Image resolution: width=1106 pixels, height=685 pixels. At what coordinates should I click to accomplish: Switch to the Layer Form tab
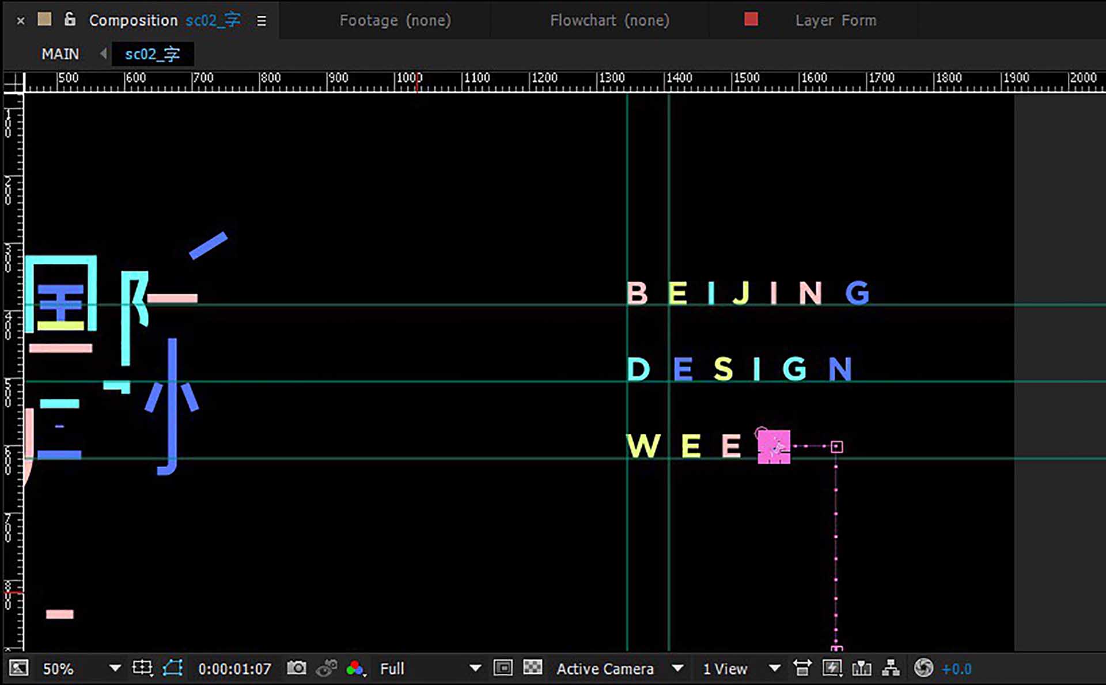(836, 20)
